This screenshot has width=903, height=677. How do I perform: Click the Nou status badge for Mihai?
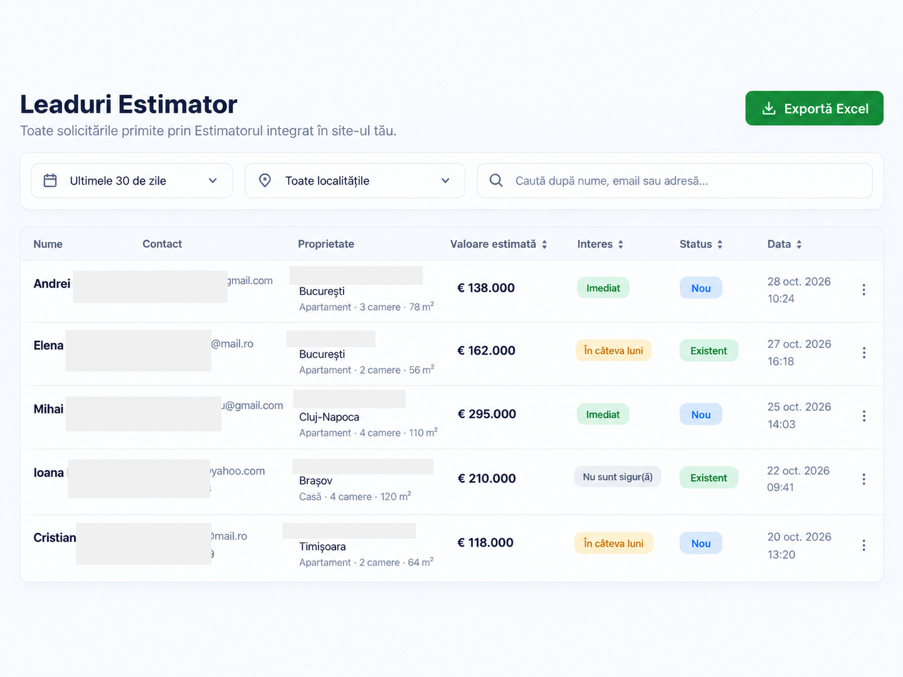coord(701,415)
